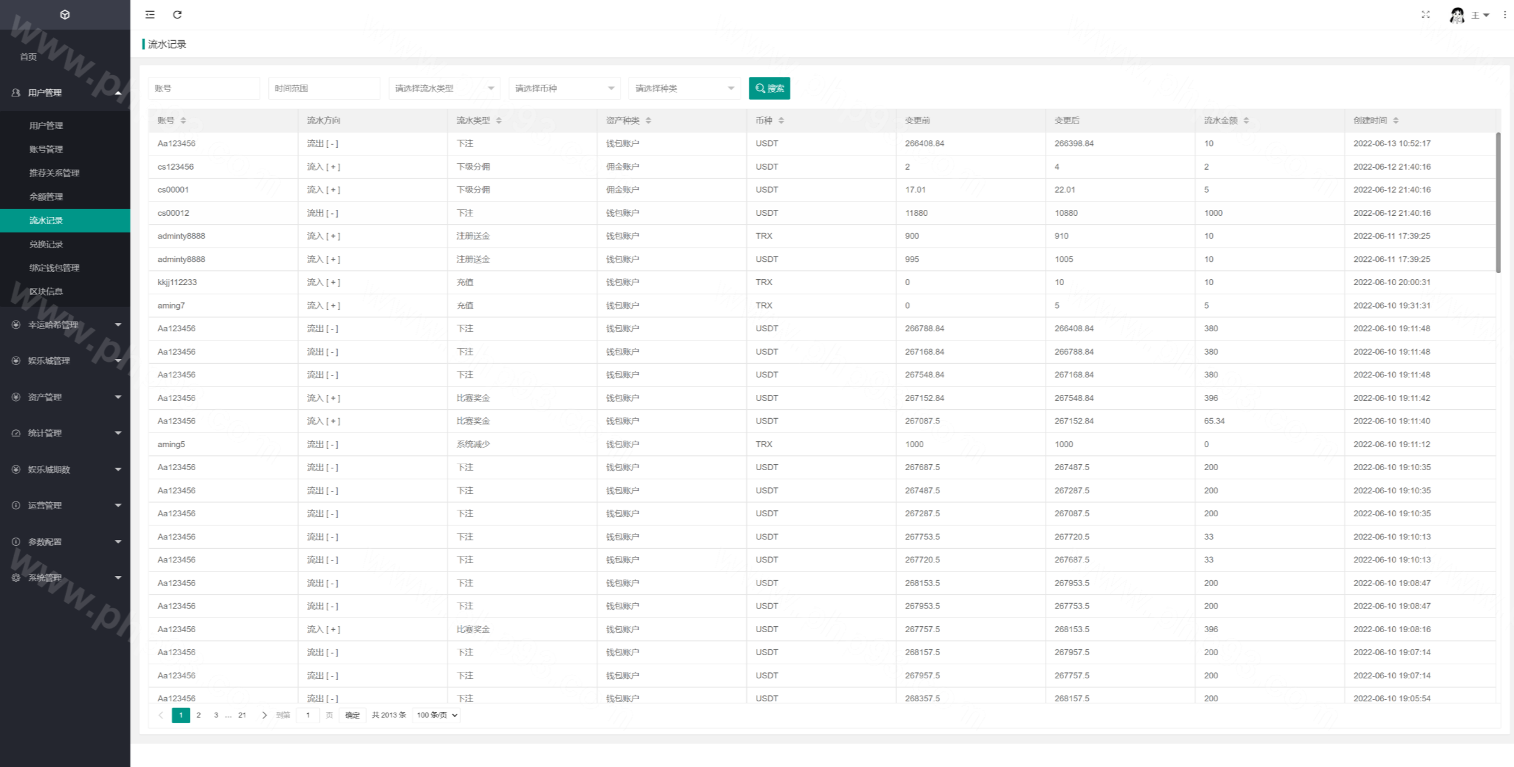The height and width of the screenshot is (767, 1514).
Task: Click the green 搜索 button
Action: pos(769,89)
